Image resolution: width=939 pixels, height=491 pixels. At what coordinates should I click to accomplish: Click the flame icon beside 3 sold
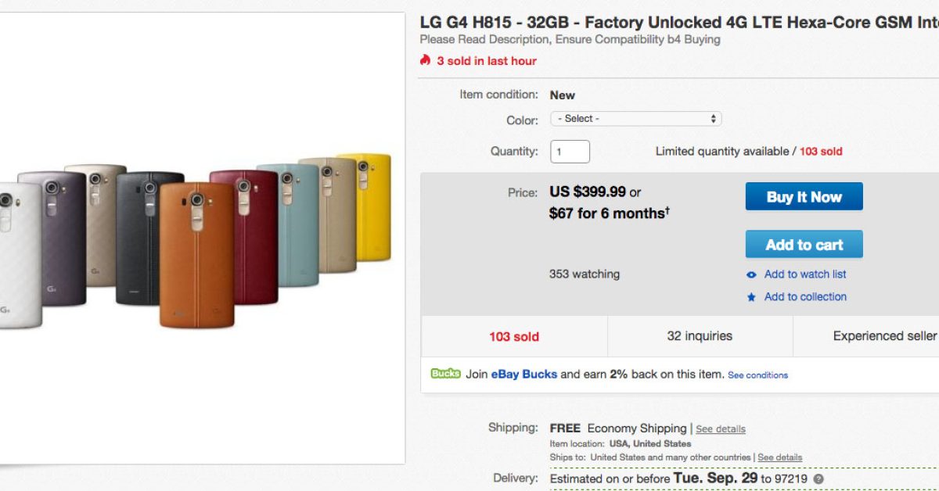pos(425,60)
